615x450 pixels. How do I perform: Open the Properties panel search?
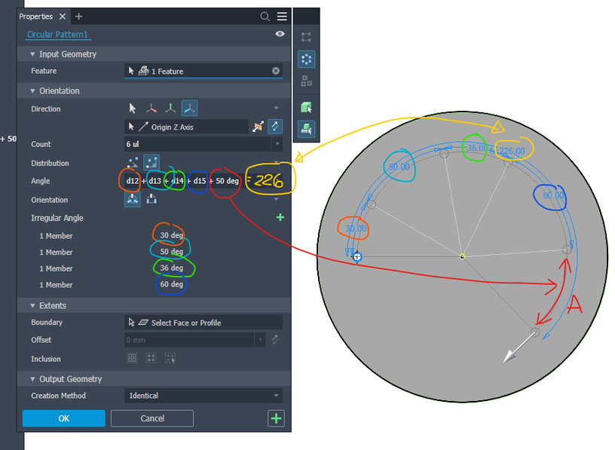265,17
